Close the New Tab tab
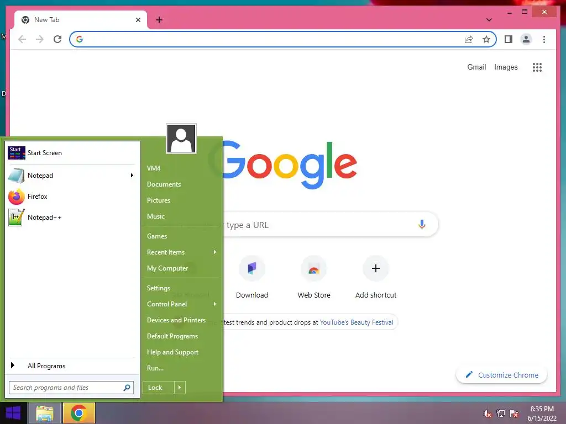The width and height of the screenshot is (566, 424). coord(138,20)
